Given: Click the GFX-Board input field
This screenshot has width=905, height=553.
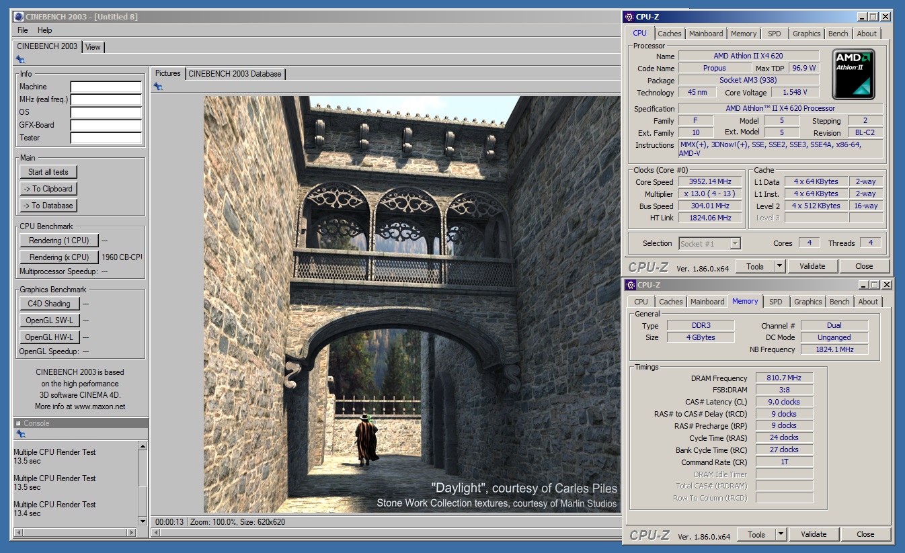Looking at the screenshot, I should click(106, 125).
